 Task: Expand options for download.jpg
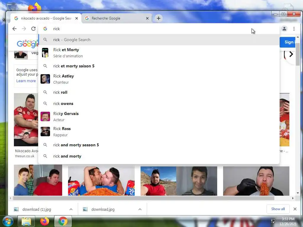tap(140, 210)
